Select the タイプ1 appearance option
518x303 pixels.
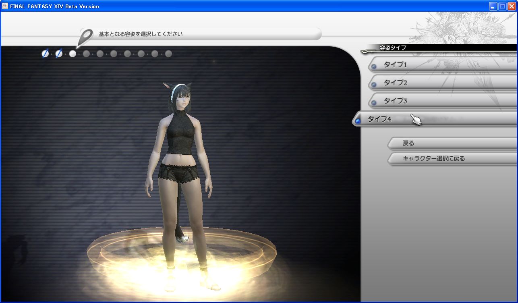click(x=442, y=64)
